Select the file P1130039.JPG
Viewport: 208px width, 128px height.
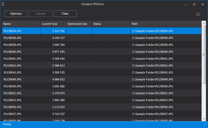point(12,45)
